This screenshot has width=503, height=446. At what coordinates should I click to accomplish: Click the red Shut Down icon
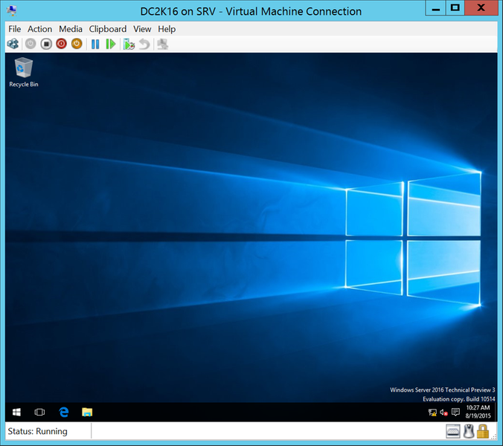pos(61,44)
